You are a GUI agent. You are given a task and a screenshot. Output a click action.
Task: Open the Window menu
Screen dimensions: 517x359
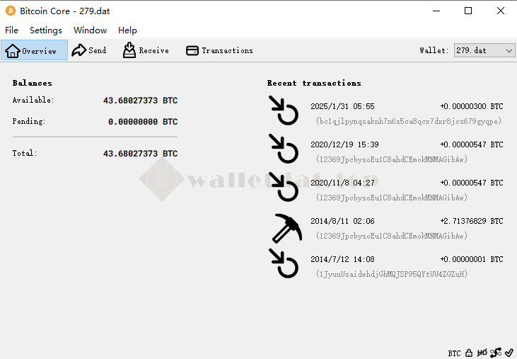tap(90, 30)
